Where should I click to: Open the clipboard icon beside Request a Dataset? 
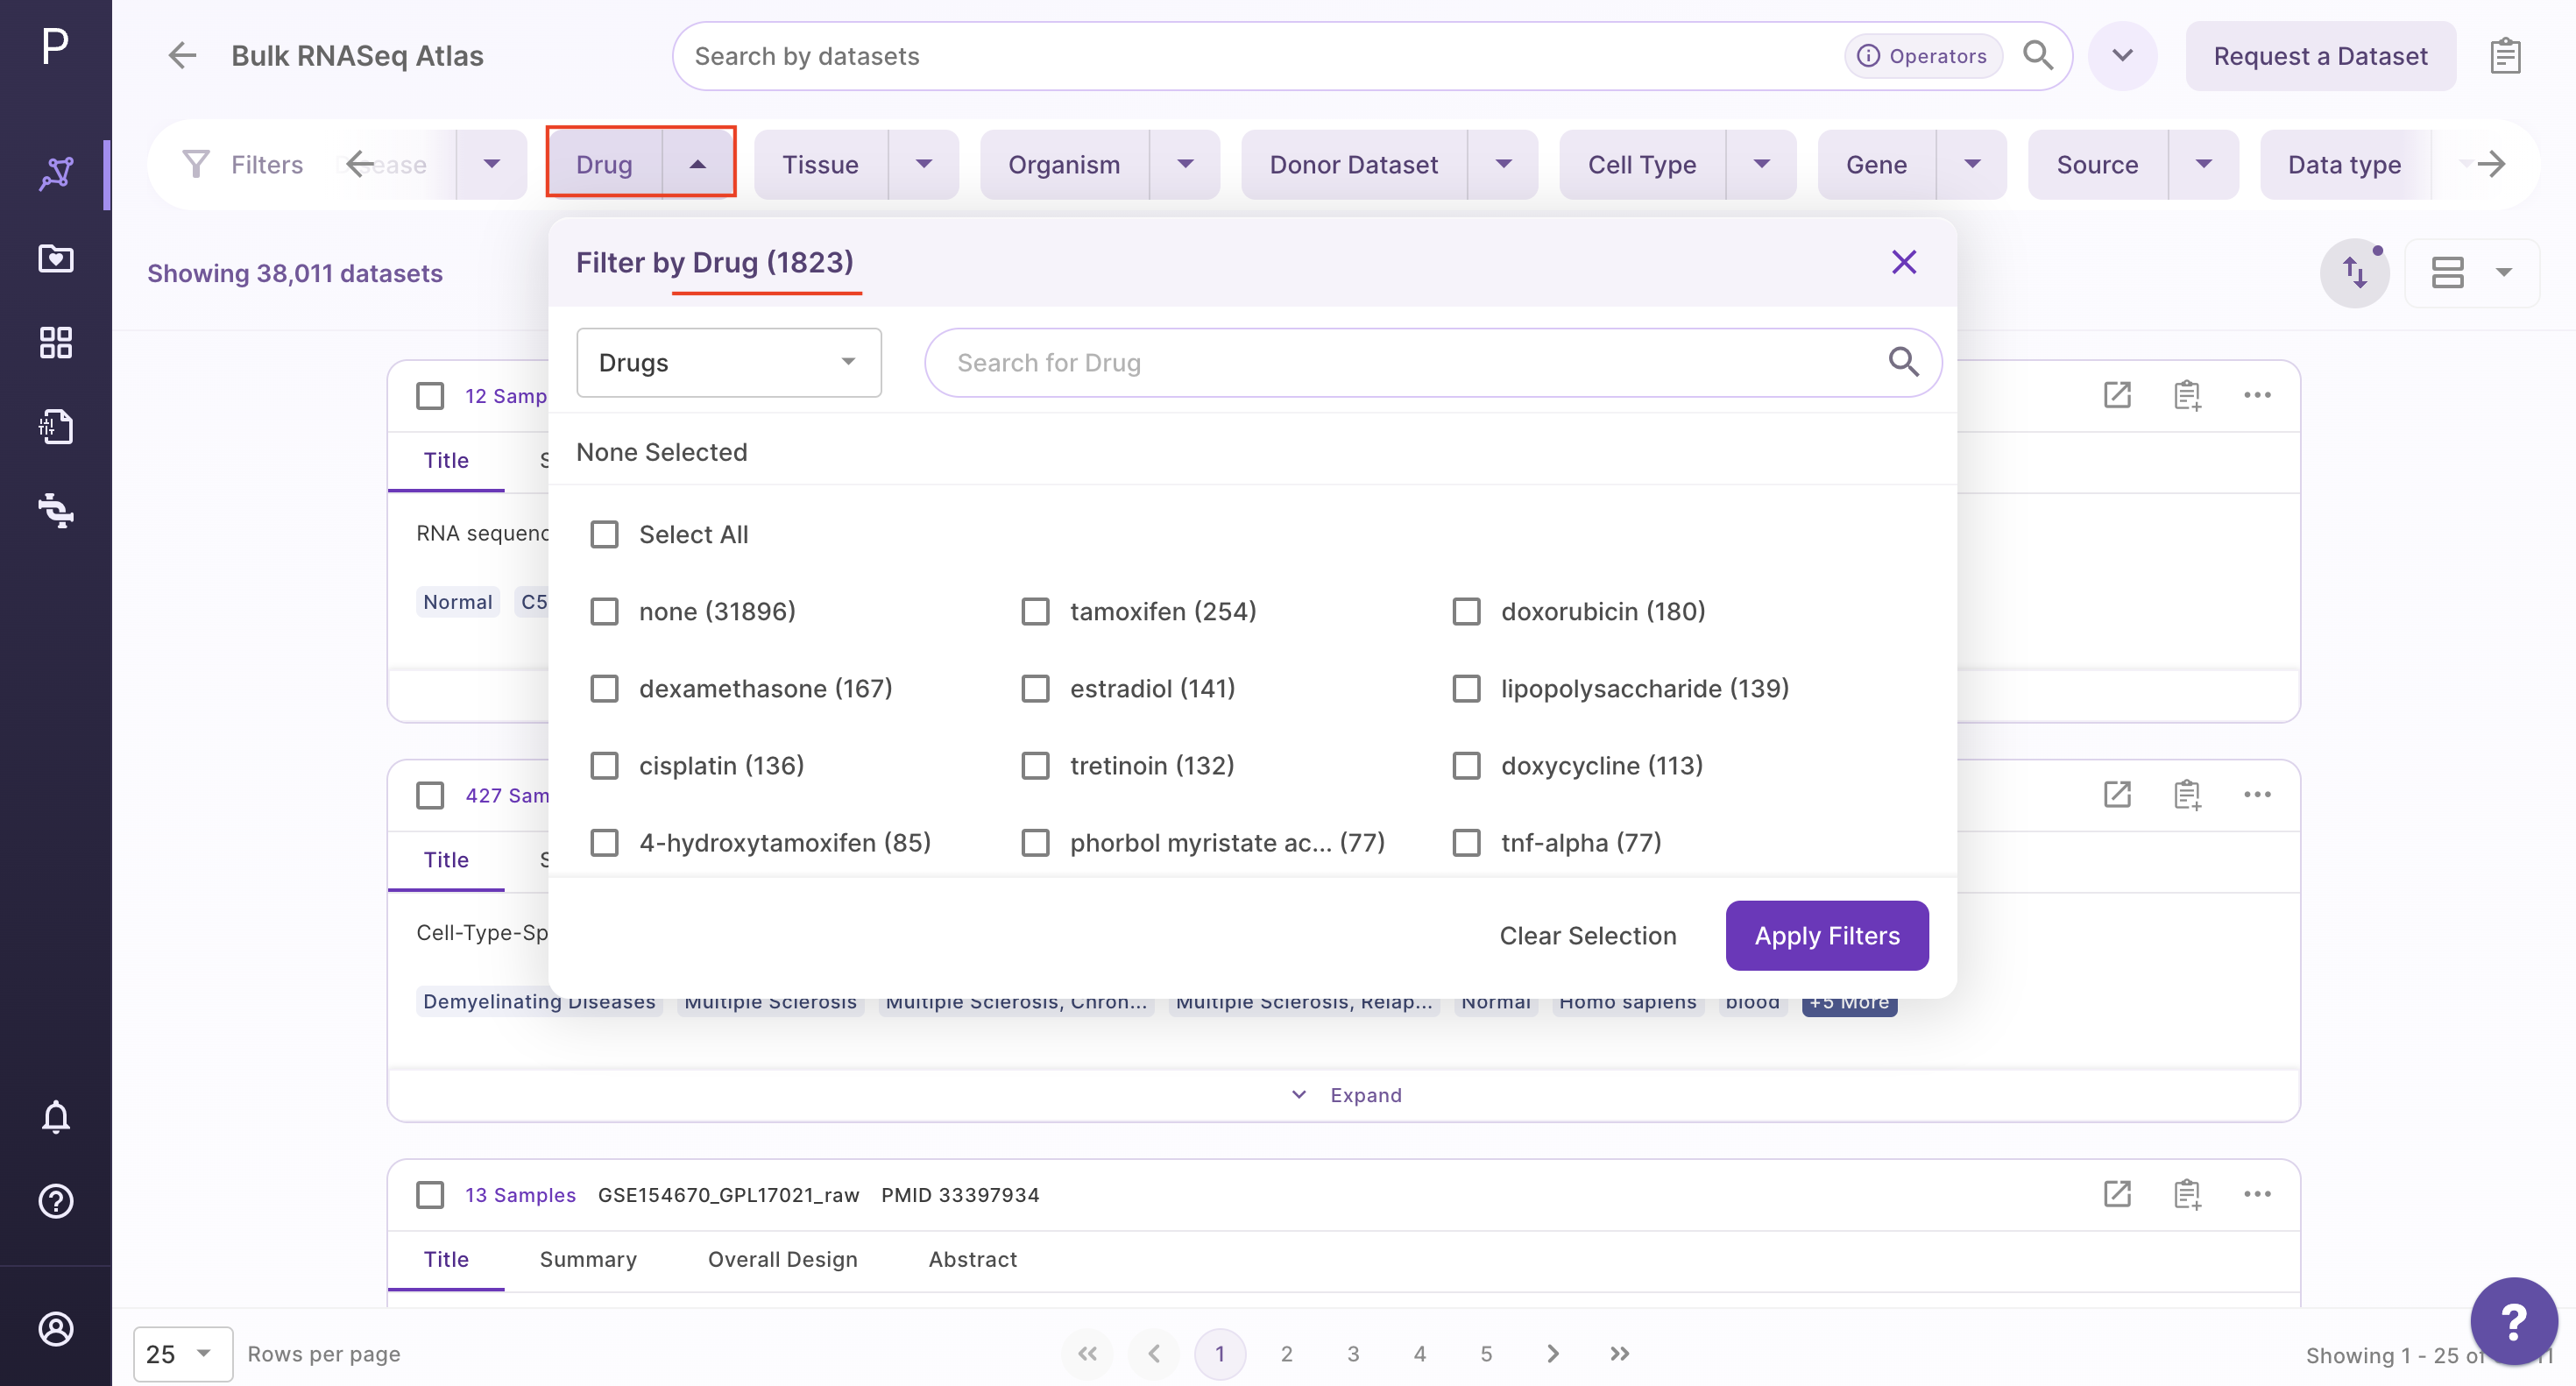coord(2505,56)
